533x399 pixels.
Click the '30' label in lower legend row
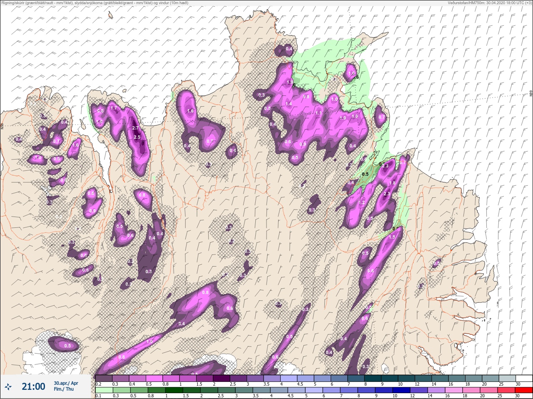coord(518,396)
